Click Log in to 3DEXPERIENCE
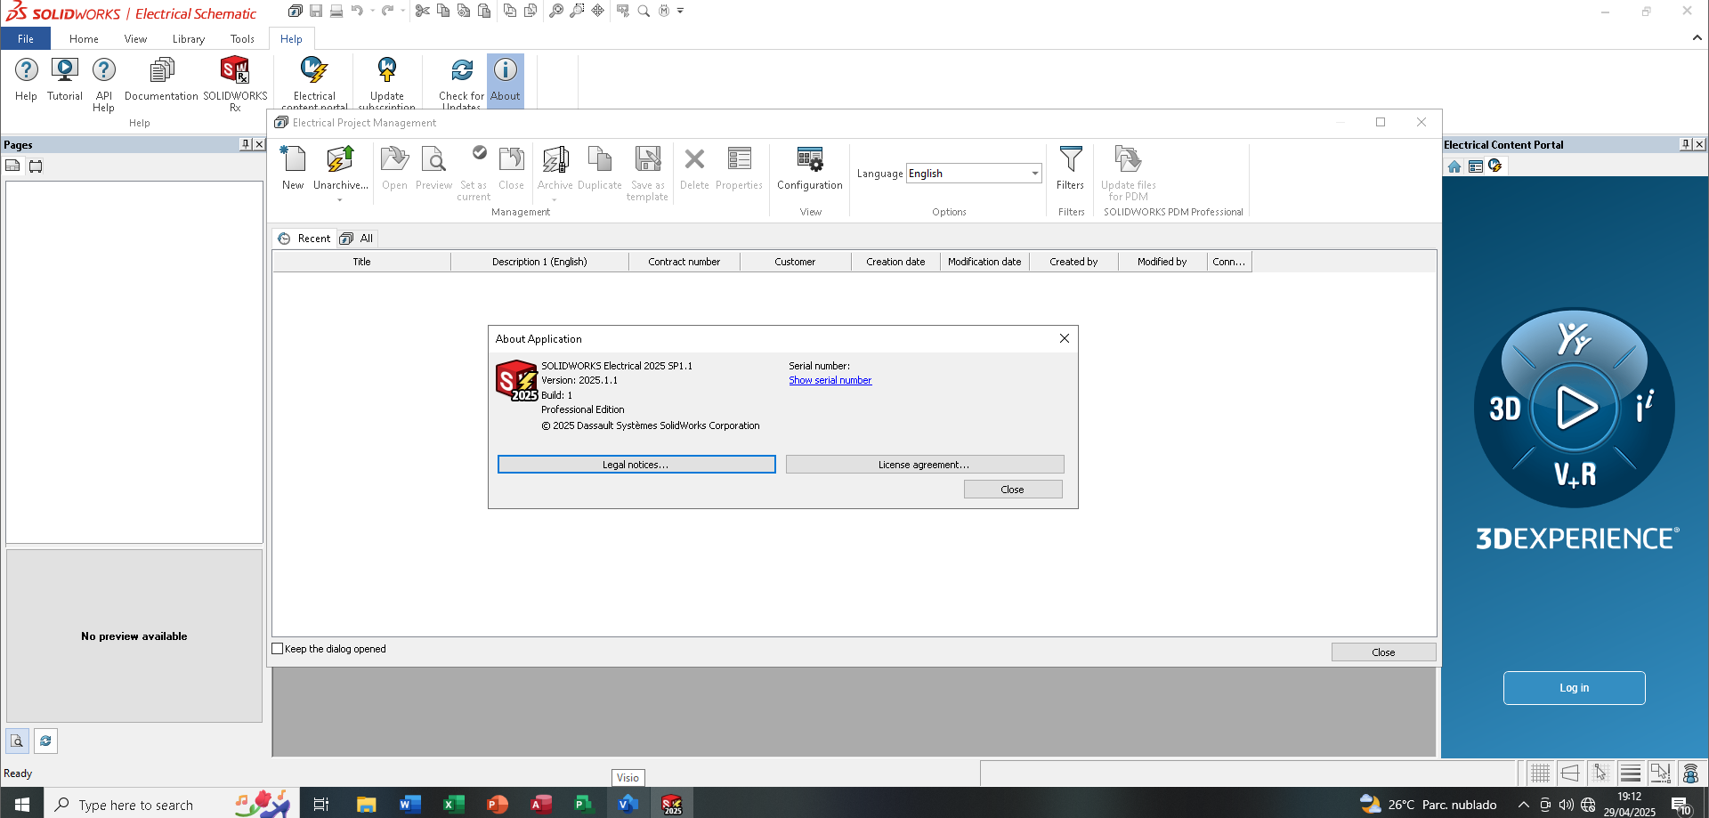Screen dimensions: 1709x818 [x=1574, y=688]
